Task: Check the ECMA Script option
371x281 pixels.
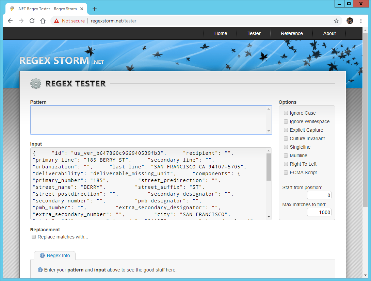Action: (286, 173)
